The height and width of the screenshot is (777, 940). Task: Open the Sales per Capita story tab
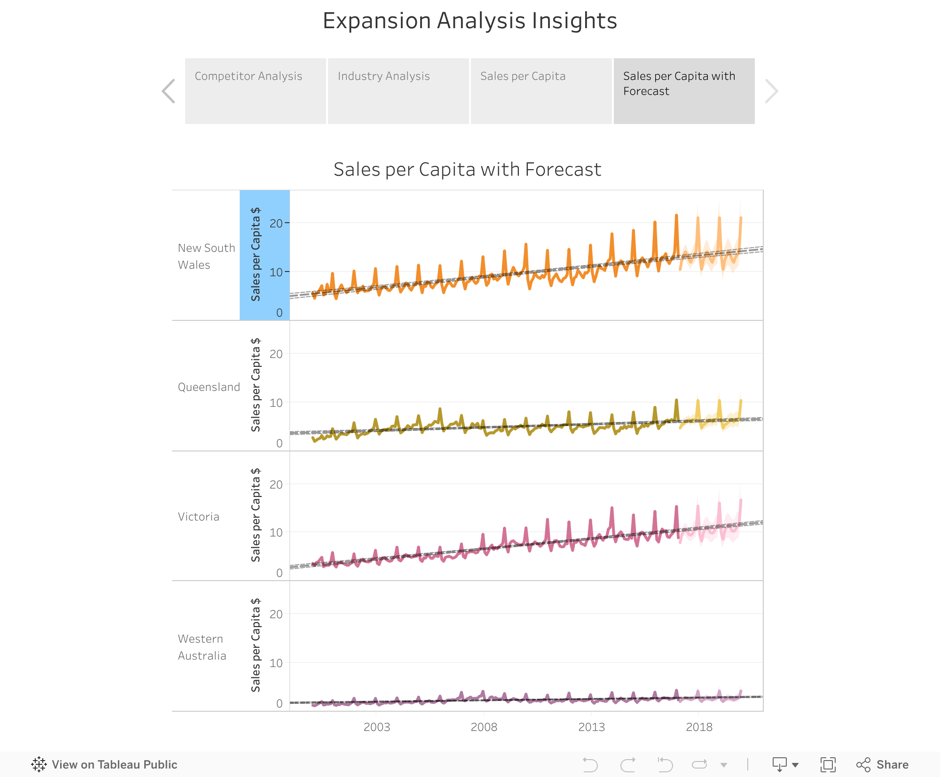[541, 91]
